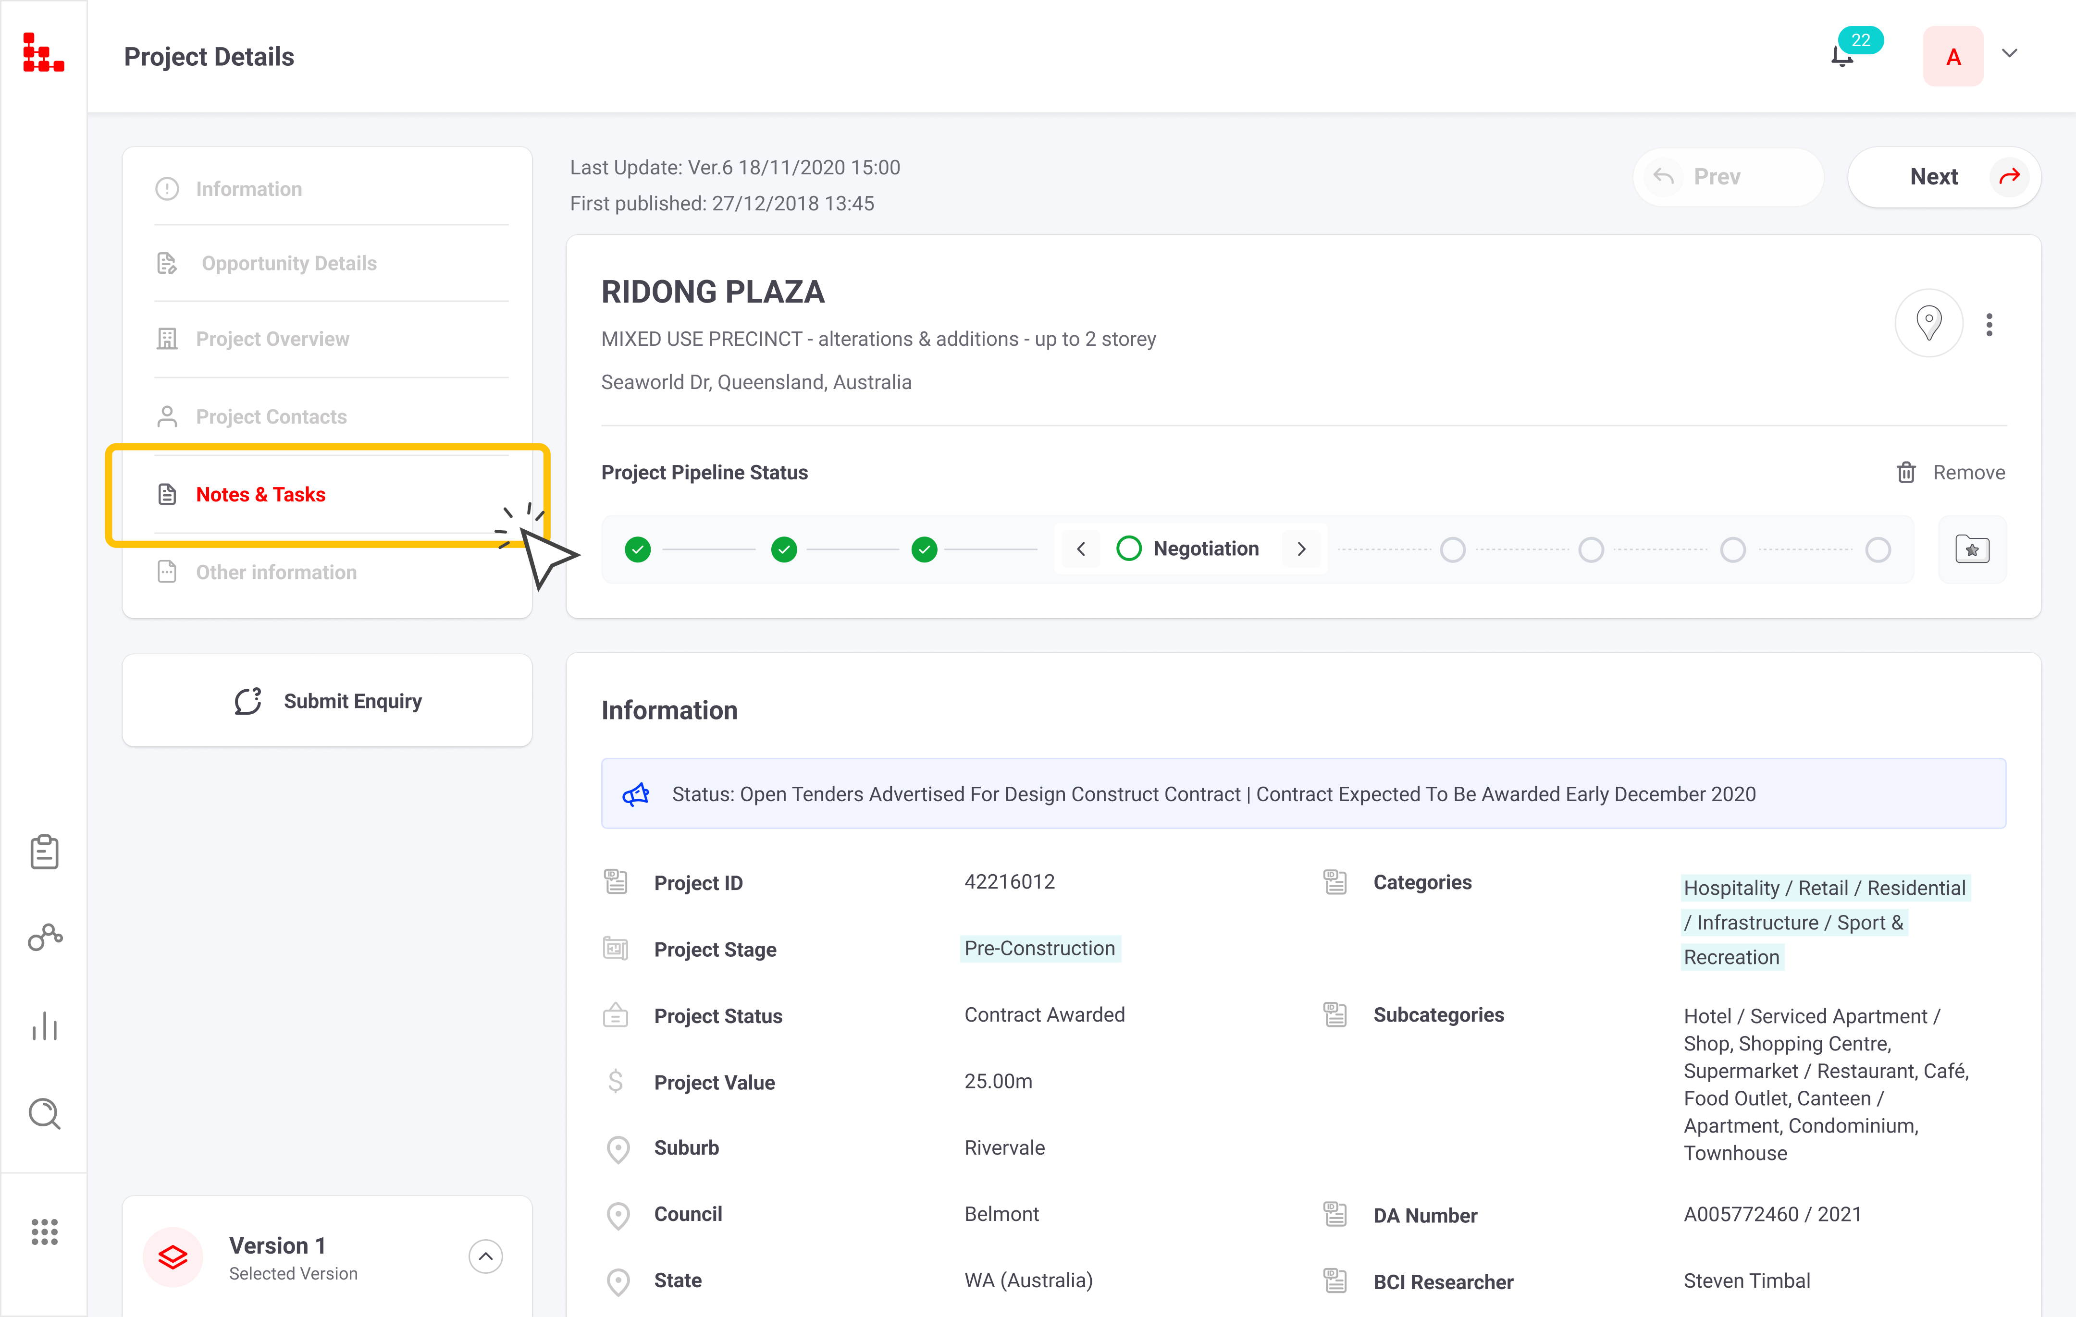Select the first empty pipeline stage circle

click(1453, 549)
